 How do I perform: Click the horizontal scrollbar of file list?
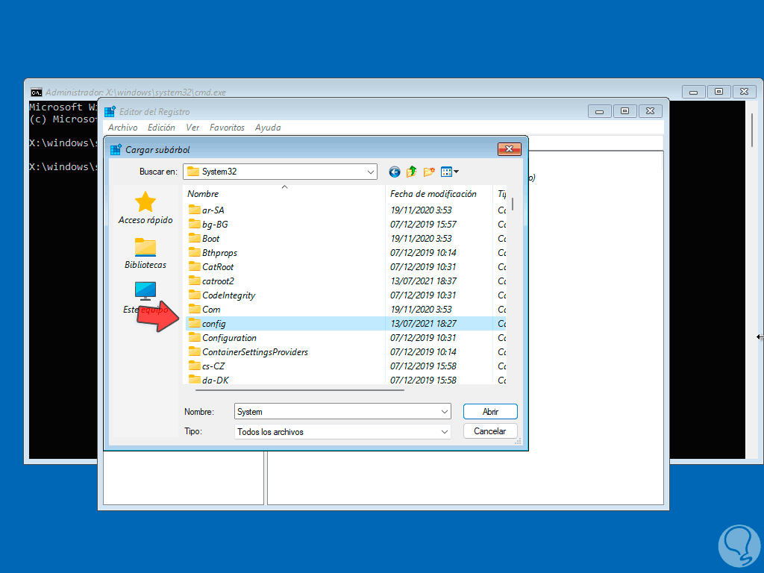coord(300,389)
